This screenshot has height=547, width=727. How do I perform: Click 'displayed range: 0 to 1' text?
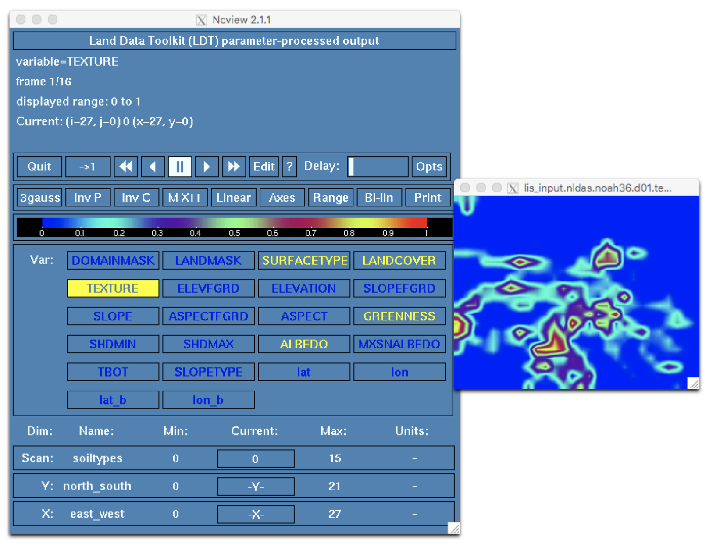[78, 102]
